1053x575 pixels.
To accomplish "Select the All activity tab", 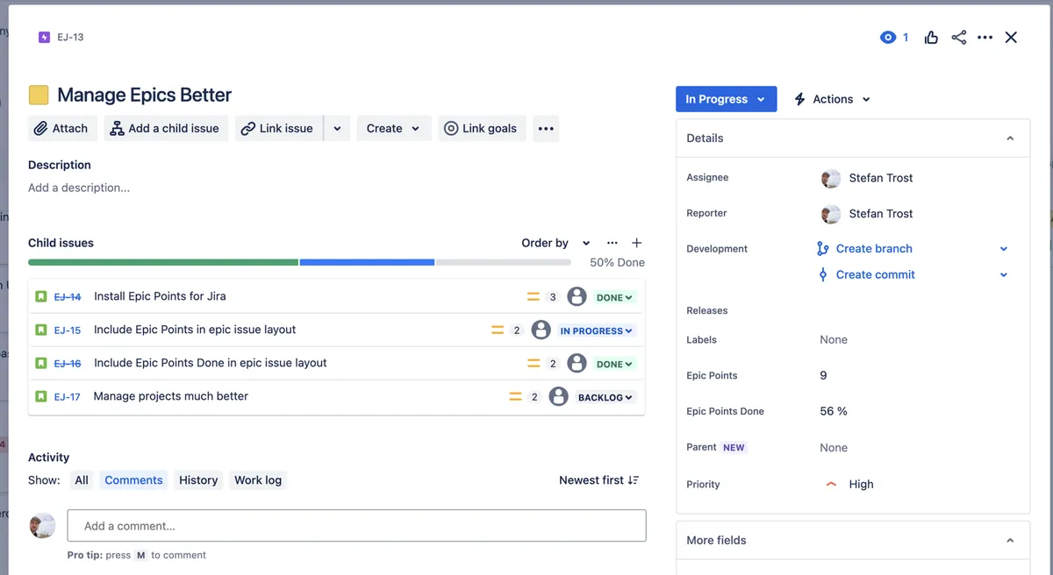I will click(x=82, y=480).
